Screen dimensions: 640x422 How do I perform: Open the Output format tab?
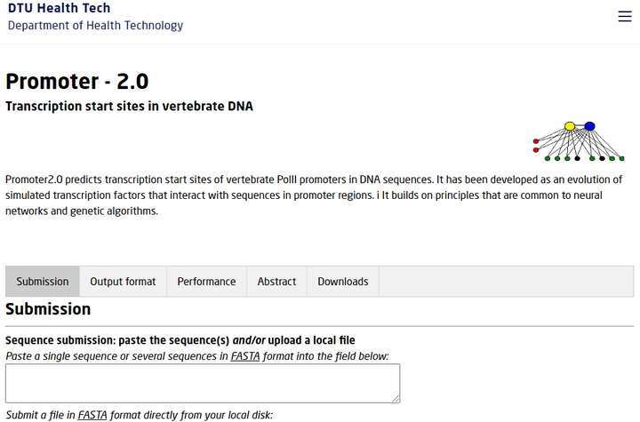coord(123,282)
